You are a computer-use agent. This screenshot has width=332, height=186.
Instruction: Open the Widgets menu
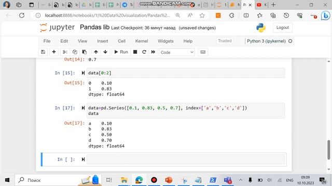pos(165,41)
